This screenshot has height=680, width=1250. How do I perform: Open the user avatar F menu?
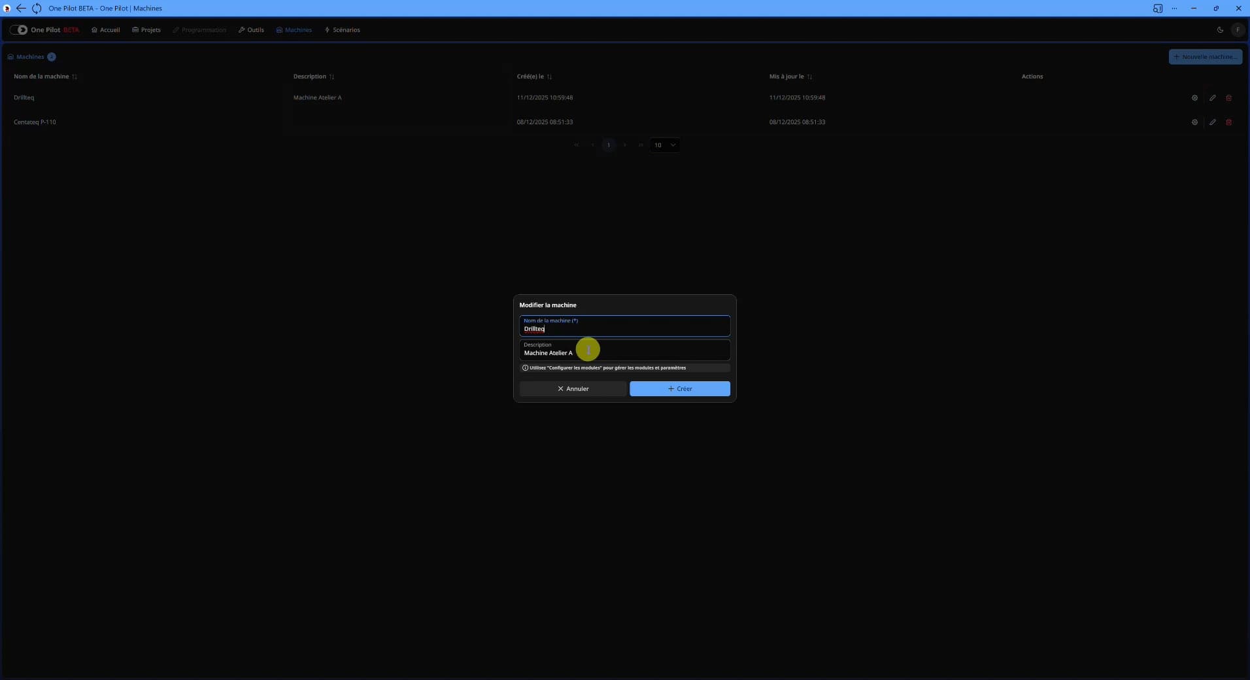1237,30
